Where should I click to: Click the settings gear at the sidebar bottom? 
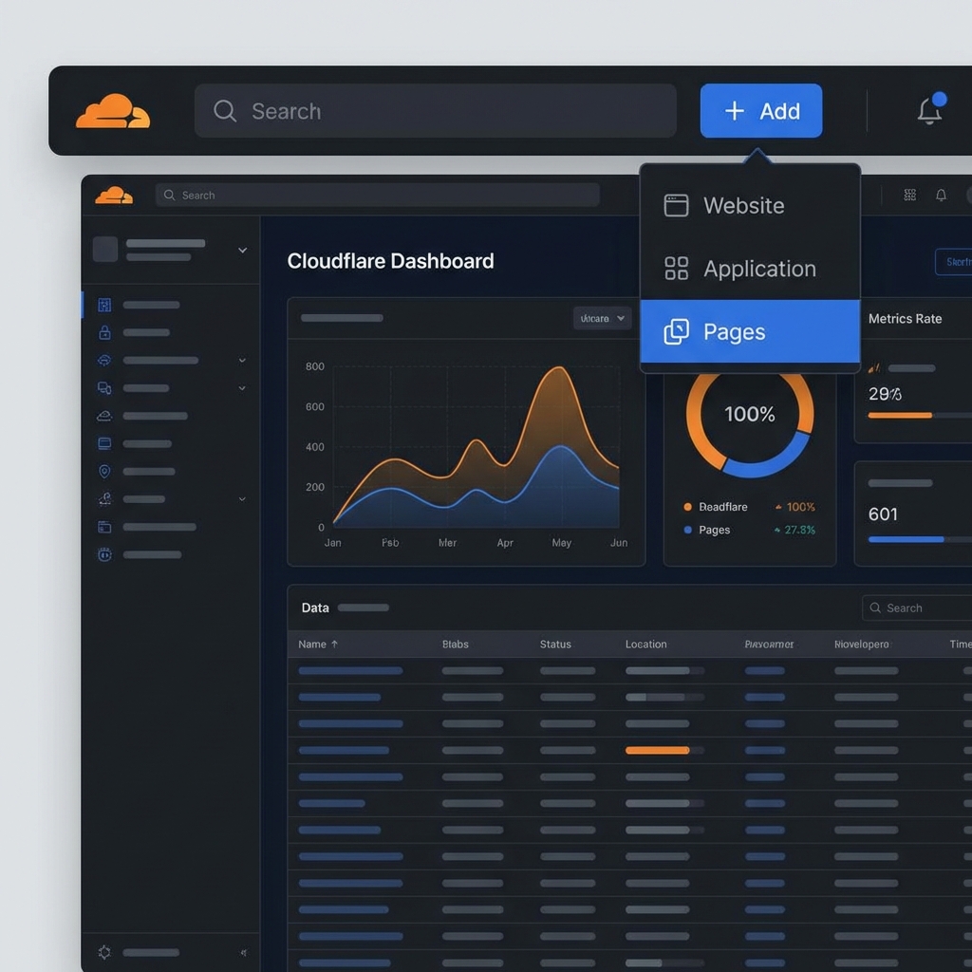[104, 952]
